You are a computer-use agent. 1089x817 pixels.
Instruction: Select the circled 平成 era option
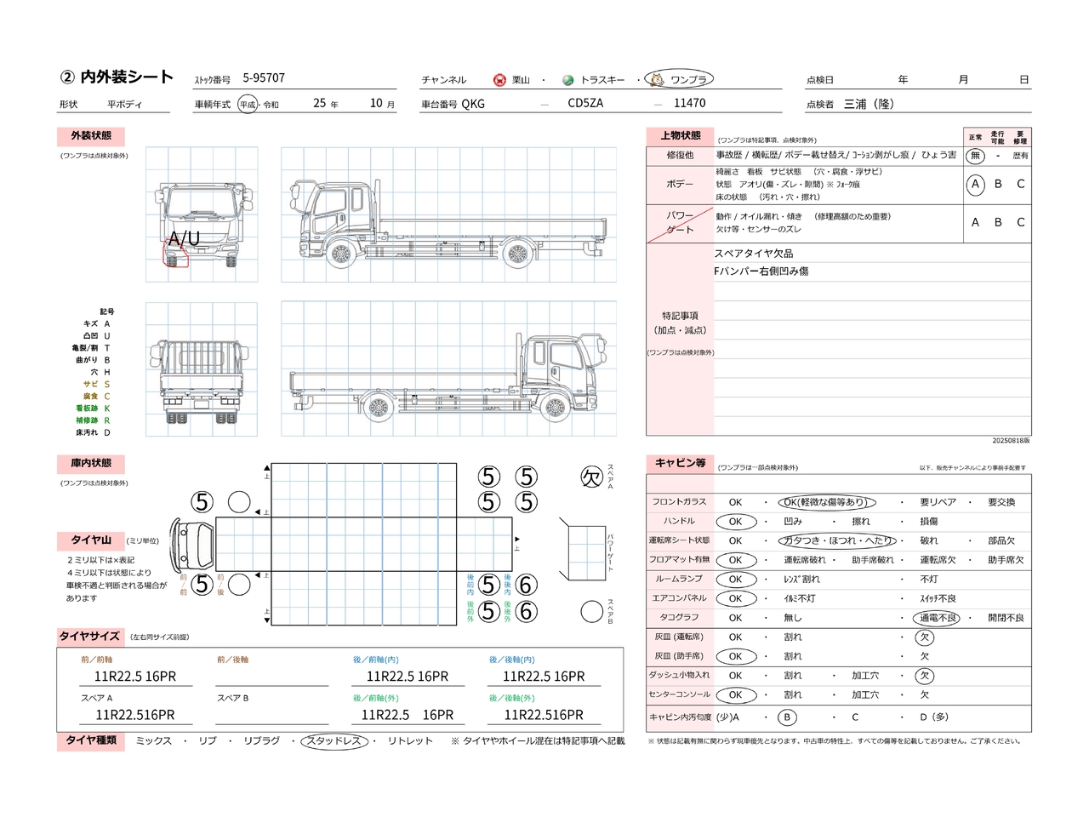click(x=248, y=105)
